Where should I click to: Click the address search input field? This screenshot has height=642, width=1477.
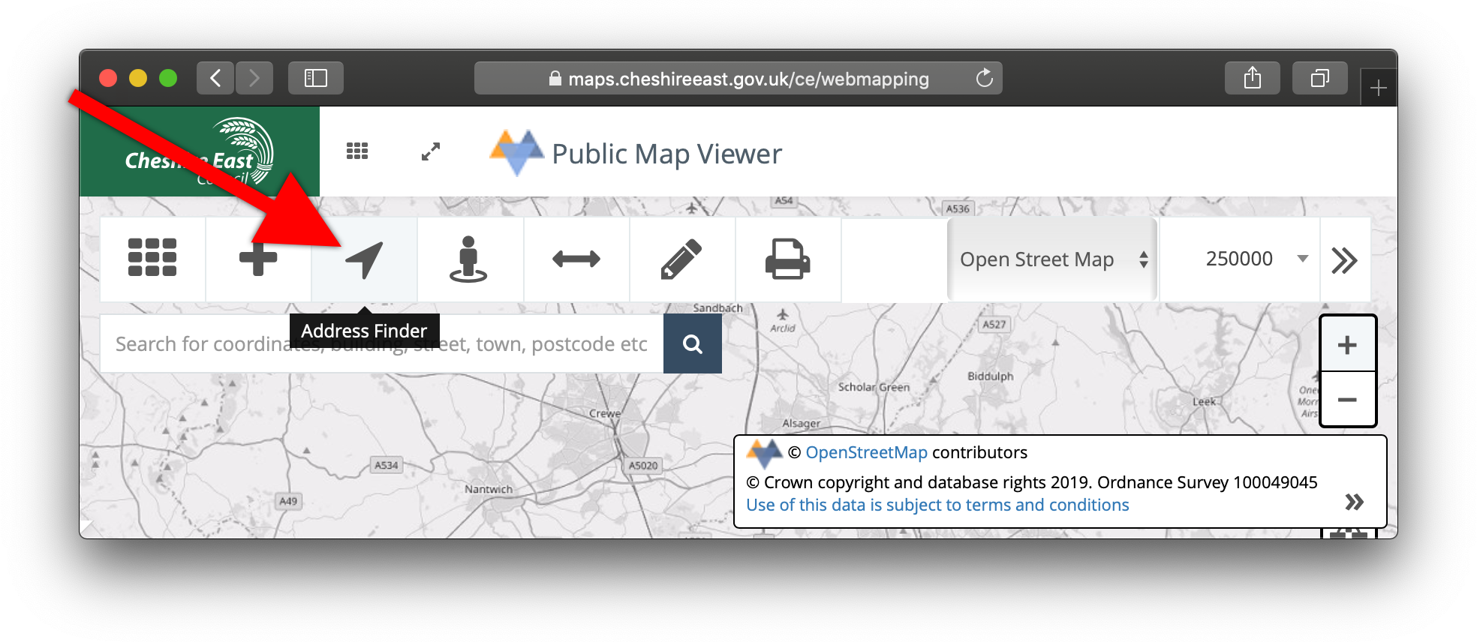click(382, 343)
